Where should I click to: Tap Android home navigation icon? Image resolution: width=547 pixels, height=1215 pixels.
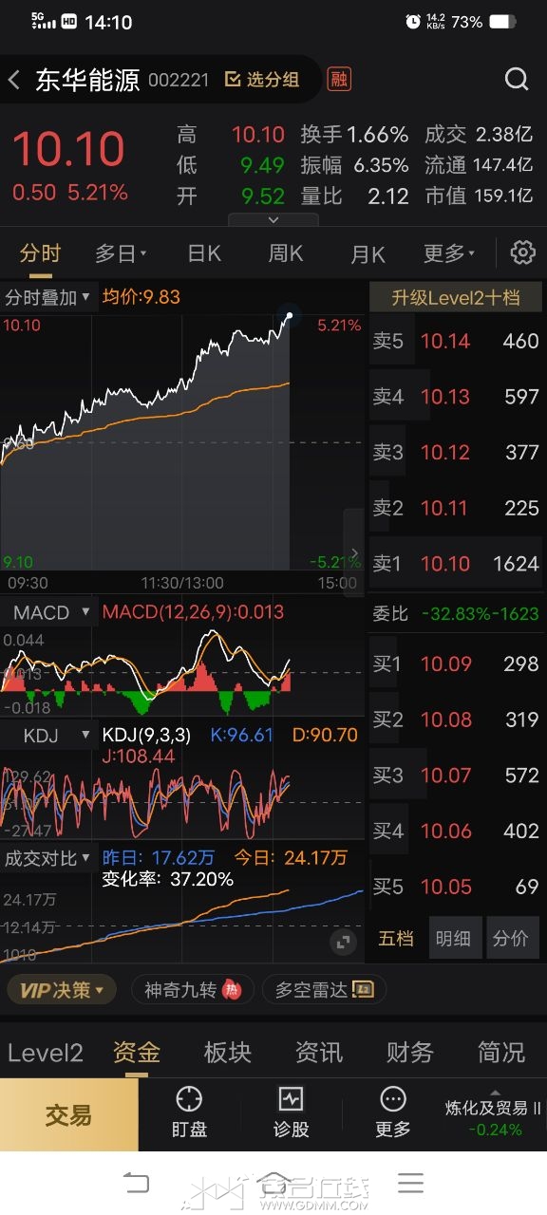(x=274, y=1184)
